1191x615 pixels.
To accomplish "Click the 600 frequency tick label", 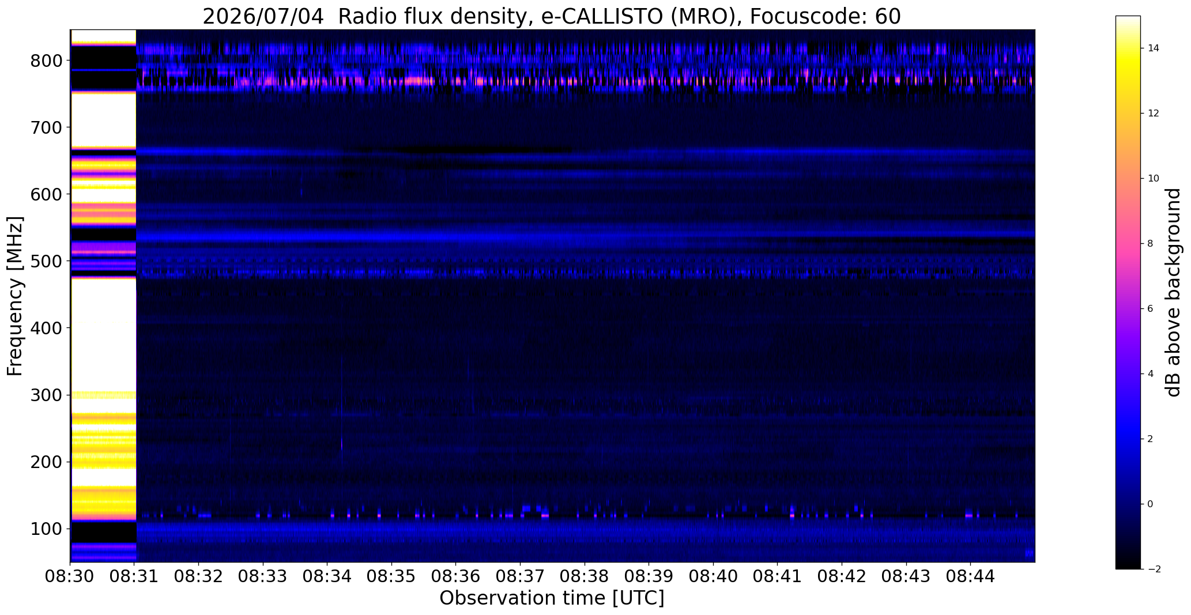I will (x=46, y=194).
